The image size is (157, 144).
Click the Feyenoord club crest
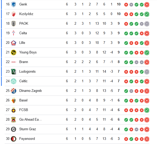click(14, 139)
